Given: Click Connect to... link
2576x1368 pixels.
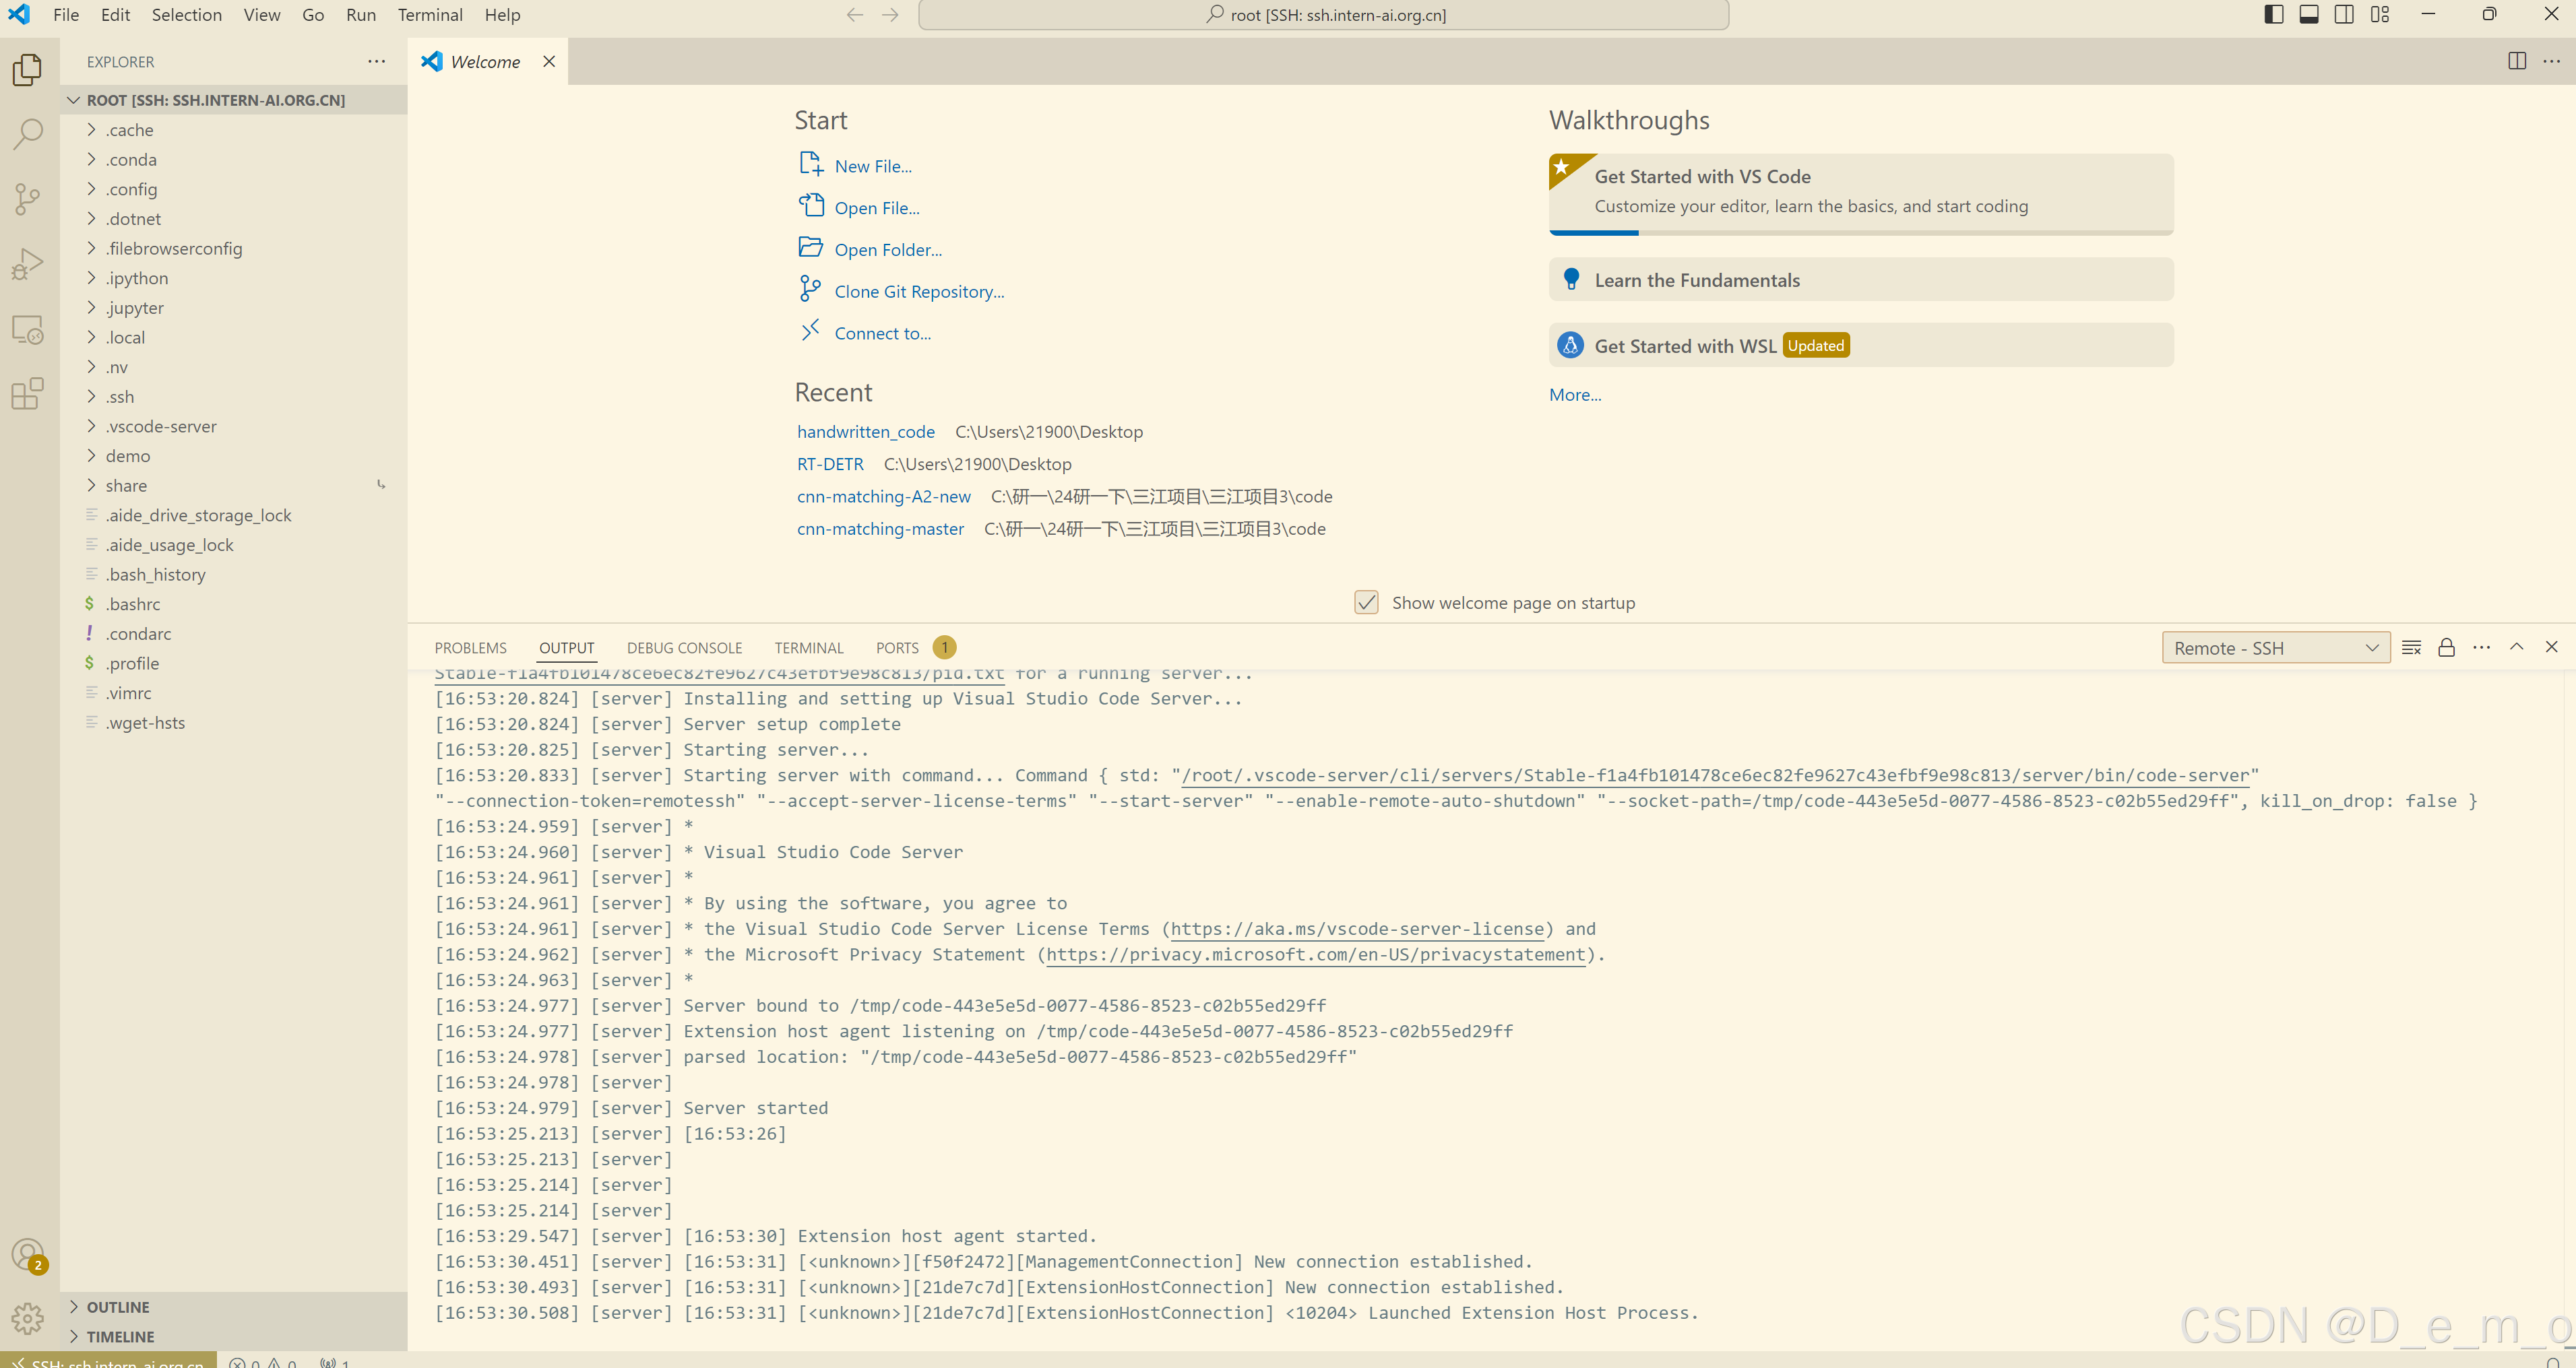Looking at the screenshot, I should [882, 334].
